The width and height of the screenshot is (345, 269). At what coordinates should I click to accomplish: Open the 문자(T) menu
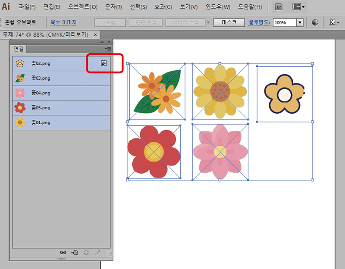pyautogui.click(x=113, y=7)
